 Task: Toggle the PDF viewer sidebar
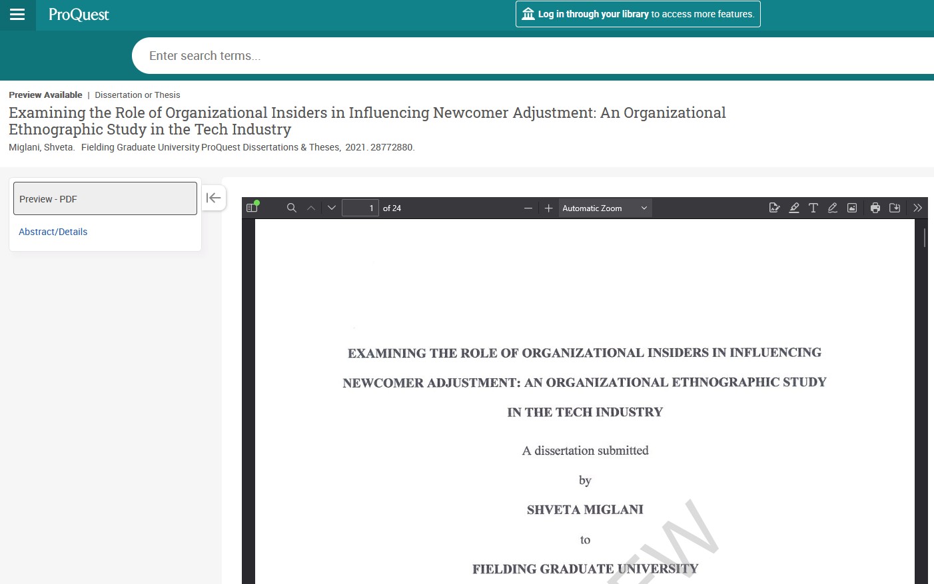[252, 208]
